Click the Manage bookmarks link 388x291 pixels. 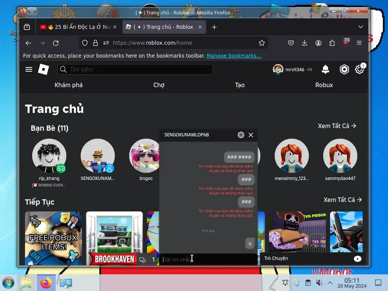[x=234, y=56]
